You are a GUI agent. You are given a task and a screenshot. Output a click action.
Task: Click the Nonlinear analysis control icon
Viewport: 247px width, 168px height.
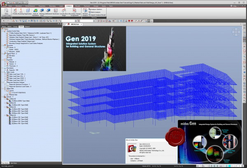pos(56,12)
